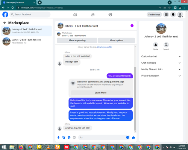
Task: Attach a photo file icon
Action: coord(64,138)
